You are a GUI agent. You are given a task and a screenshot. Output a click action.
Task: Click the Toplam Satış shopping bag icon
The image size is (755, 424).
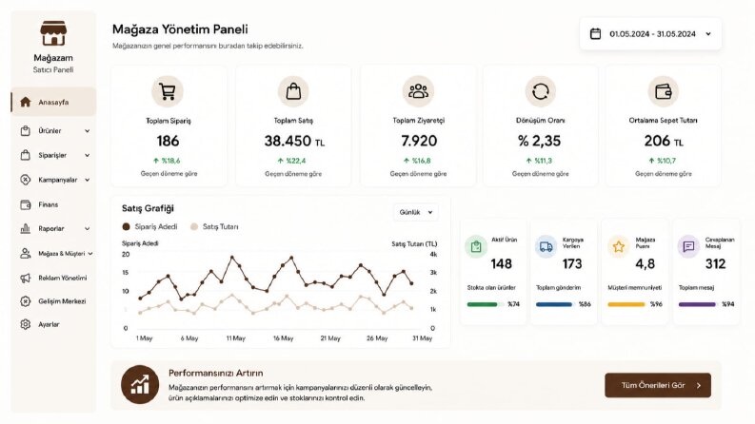coord(293,91)
